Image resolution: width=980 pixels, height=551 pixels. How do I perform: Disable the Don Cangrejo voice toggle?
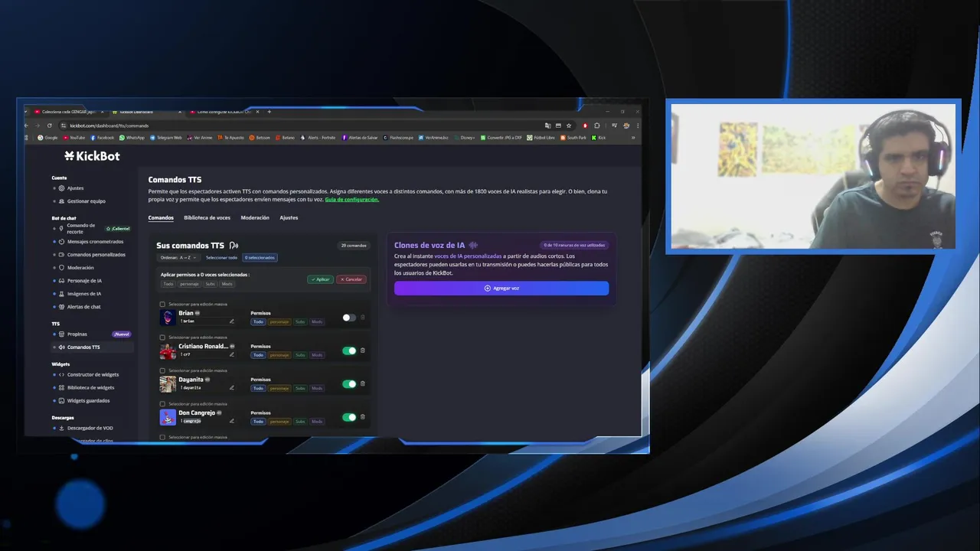(349, 417)
